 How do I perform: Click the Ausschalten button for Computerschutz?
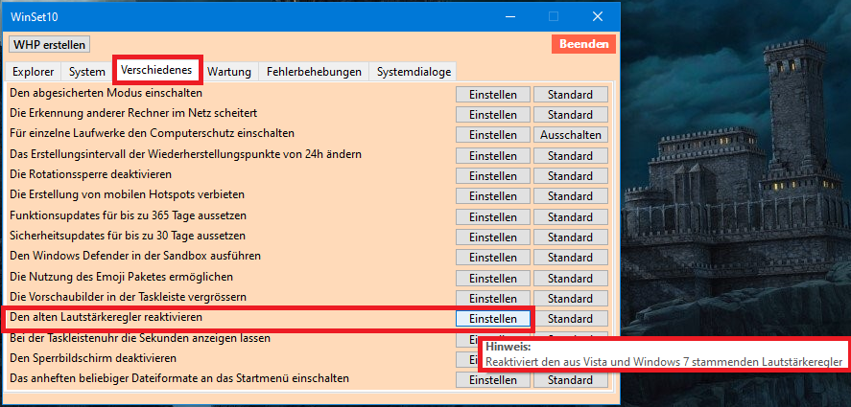pyautogui.click(x=571, y=135)
